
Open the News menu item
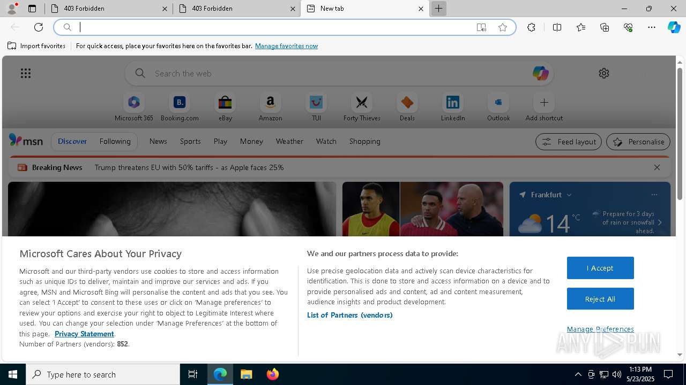(x=158, y=141)
